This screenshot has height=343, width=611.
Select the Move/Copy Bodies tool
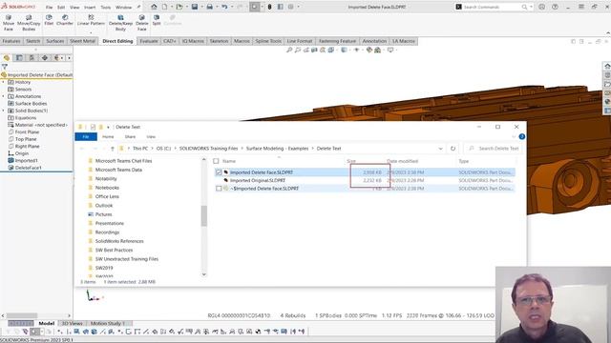coord(29,23)
